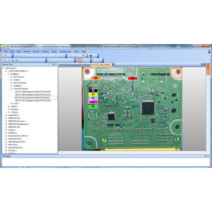Close the TOYOTA_SRS tab with its X
The image size is (212, 212).
point(113,65)
